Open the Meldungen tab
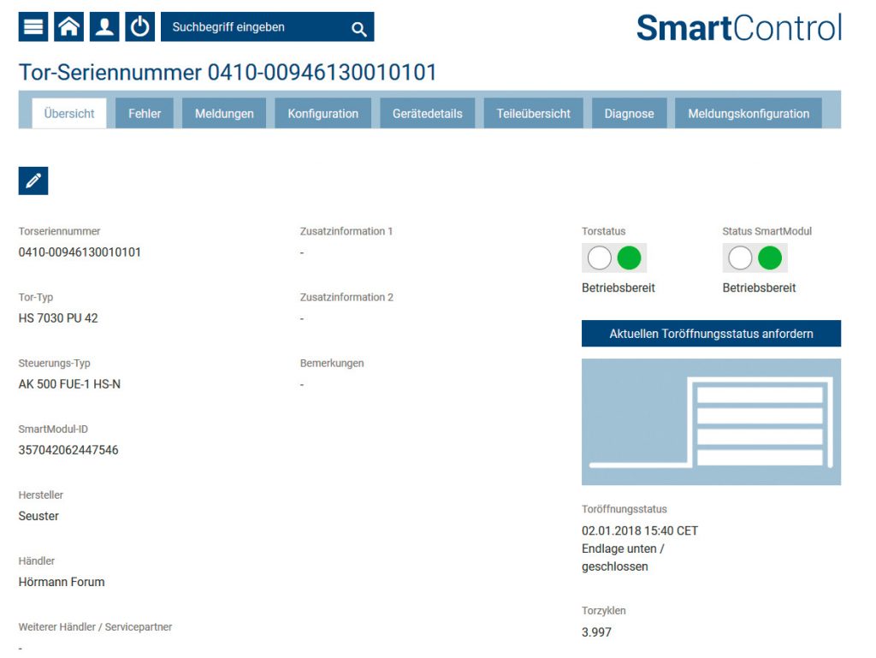Viewport: 876px width, 658px height. coord(224,114)
